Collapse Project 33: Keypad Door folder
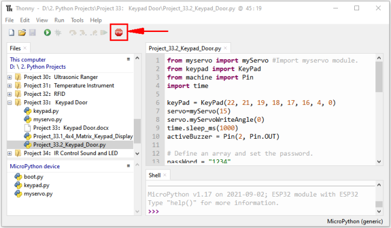 (x=10, y=103)
